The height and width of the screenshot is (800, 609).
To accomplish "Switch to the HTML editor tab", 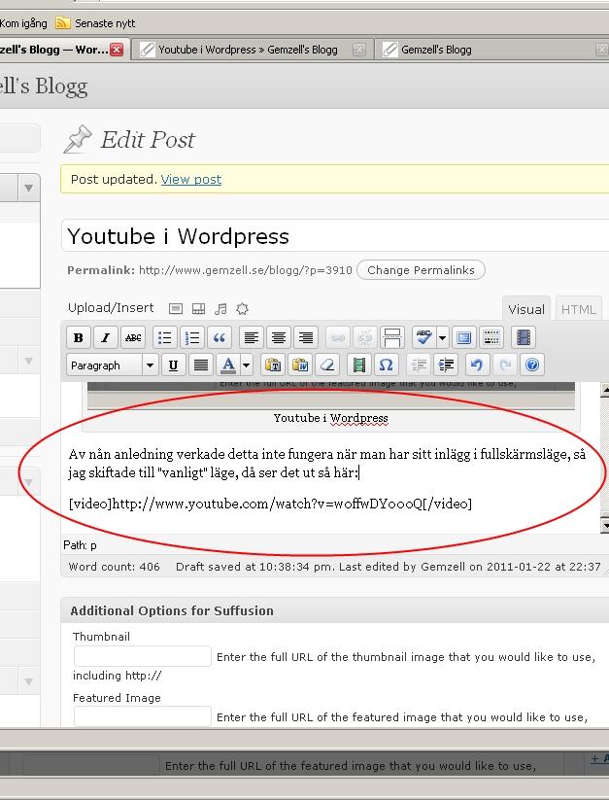I will (x=579, y=309).
